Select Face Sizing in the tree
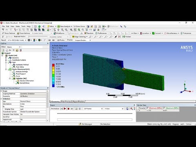 click(x=20, y=67)
